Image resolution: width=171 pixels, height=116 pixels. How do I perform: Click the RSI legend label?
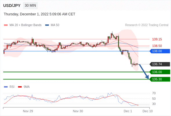[x=12, y=87]
